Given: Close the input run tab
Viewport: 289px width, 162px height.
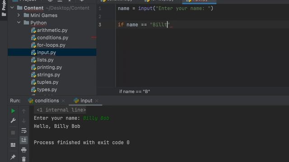Looking at the screenshot, I should [97, 101].
